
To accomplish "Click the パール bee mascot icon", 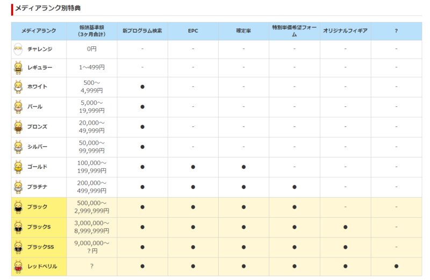I will [18, 107].
